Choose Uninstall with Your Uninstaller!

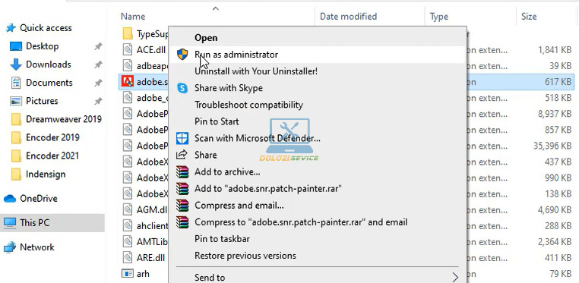[x=318, y=71]
